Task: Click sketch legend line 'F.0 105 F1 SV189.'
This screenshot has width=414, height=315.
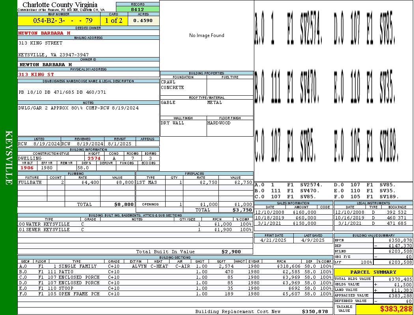Action: [366, 196]
